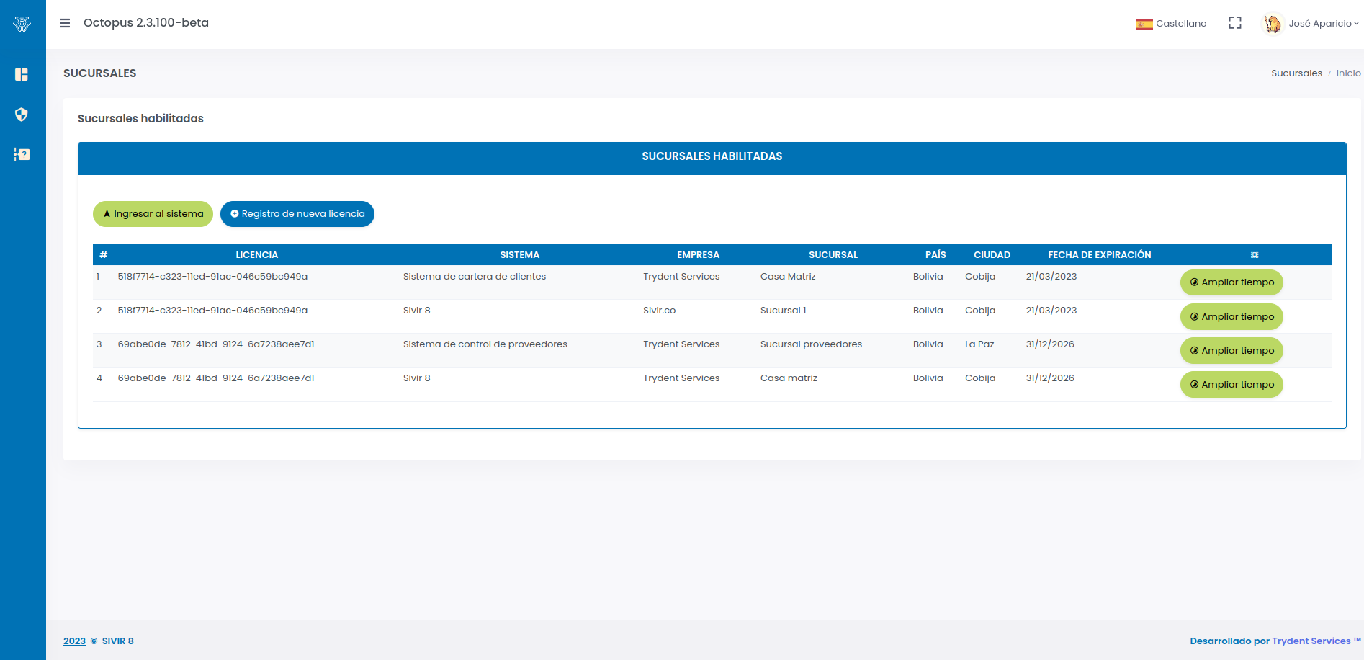Click Ingresar al sistema button
The width and height of the screenshot is (1364, 660).
(153, 214)
